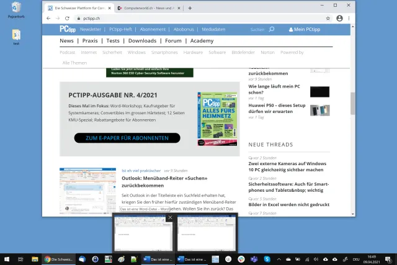Click the Suchen search field
The width and height of the screenshot is (397, 265).
coord(257,29)
